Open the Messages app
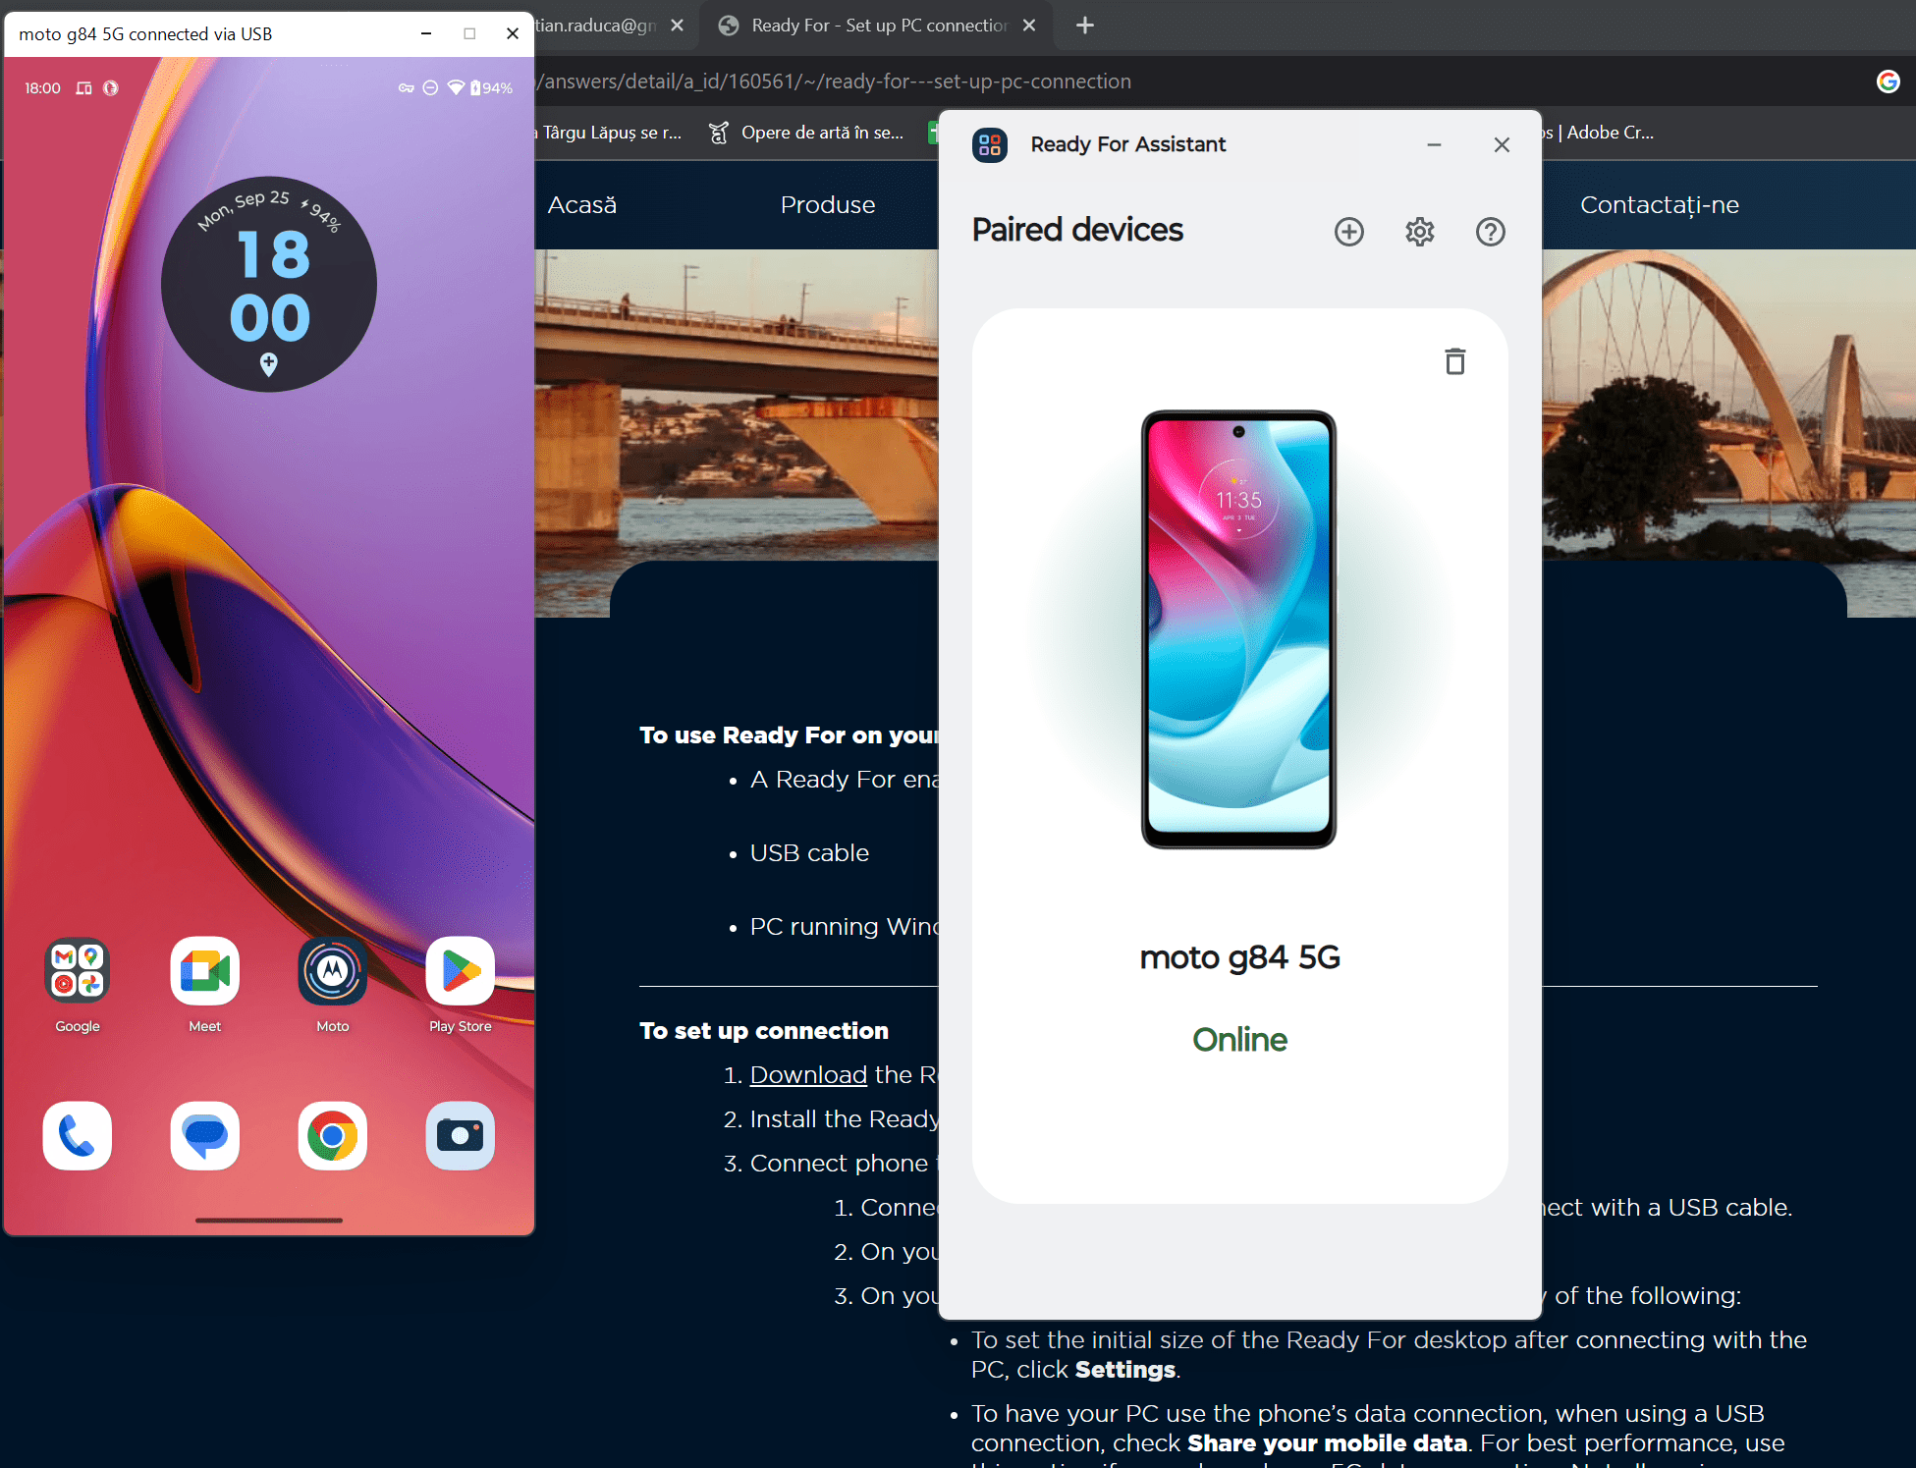 click(204, 1136)
